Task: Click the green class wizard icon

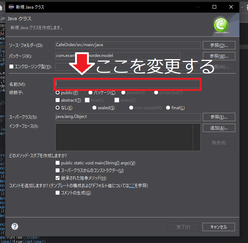Action: (x=220, y=25)
